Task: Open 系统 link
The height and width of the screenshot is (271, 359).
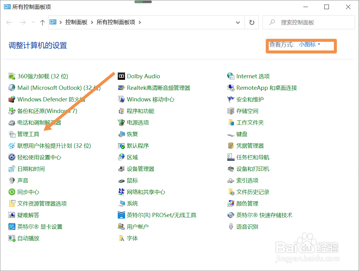Action: (x=132, y=203)
